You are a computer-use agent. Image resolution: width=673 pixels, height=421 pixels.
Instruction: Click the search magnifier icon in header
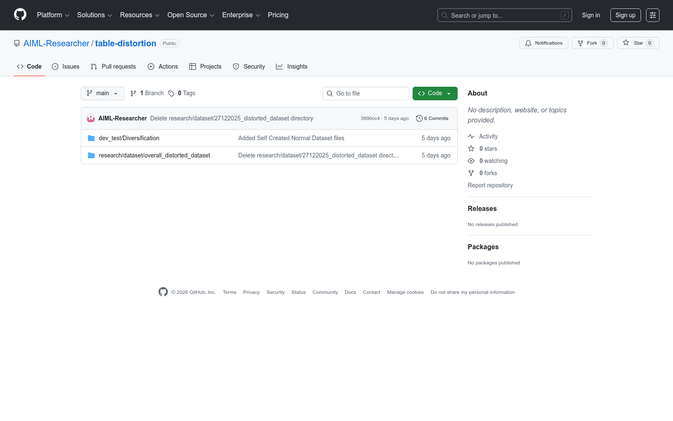pyautogui.click(x=445, y=15)
